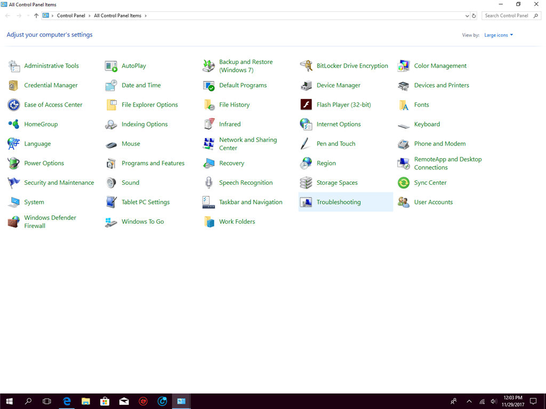Select the Sync Center icon

coord(404,183)
